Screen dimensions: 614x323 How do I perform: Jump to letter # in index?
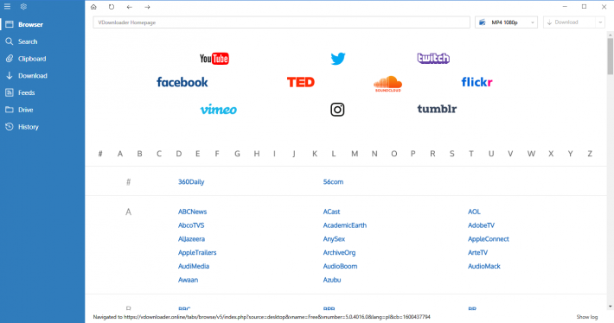pyautogui.click(x=100, y=154)
